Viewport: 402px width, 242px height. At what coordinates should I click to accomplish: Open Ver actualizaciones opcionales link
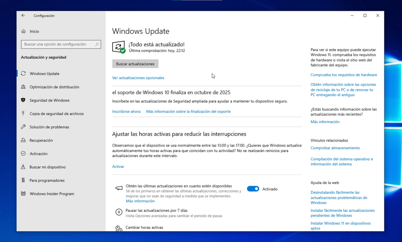click(x=138, y=78)
